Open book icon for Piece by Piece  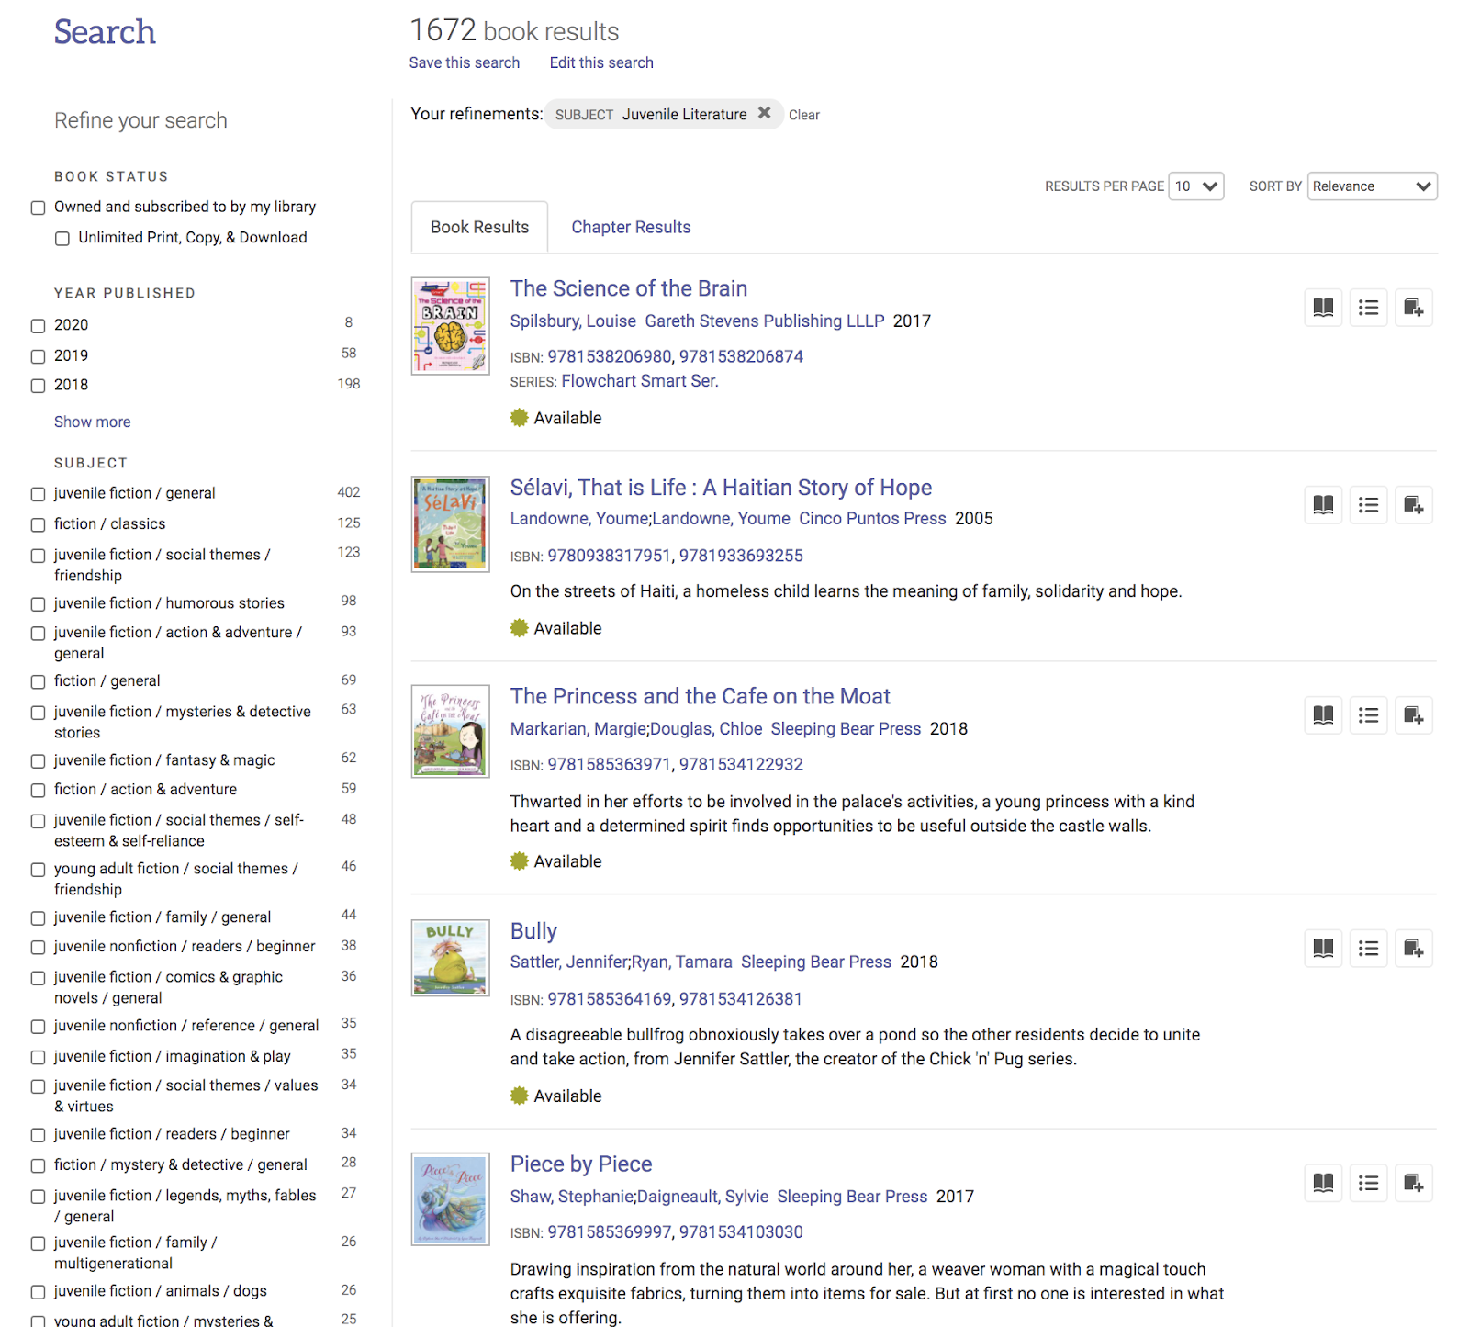click(x=1323, y=1183)
